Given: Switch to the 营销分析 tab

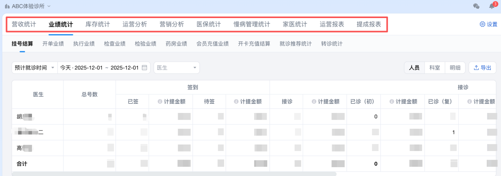Looking at the screenshot, I should click(x=172, y=25).
